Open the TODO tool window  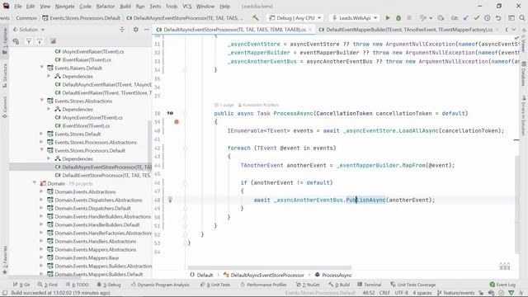[x=77, y=285]
